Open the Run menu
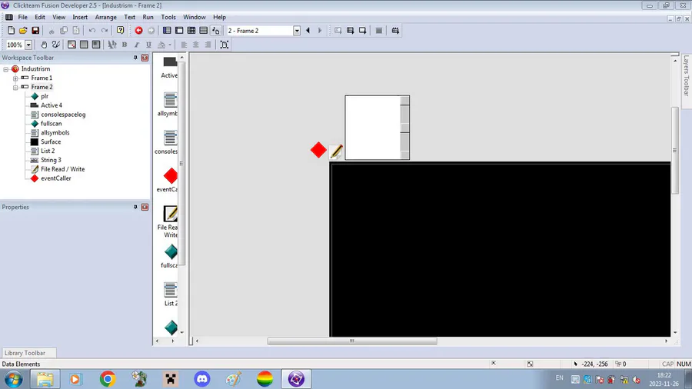 pyautogui.click(x=148, y=17)
